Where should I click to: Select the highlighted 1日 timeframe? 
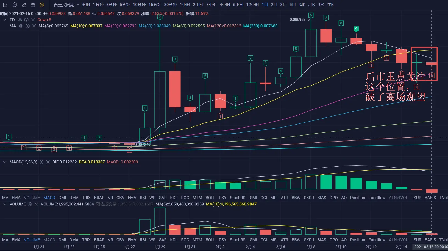tap(265, 5)
